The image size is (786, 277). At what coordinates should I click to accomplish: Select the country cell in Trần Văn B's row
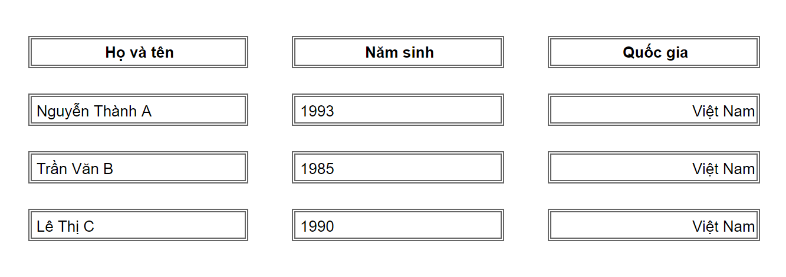point(653,168)
